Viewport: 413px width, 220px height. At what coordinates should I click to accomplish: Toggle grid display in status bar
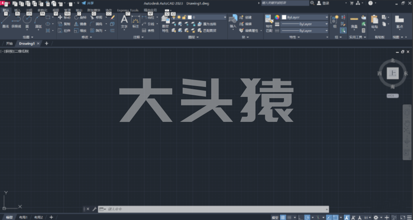[283, 217]
